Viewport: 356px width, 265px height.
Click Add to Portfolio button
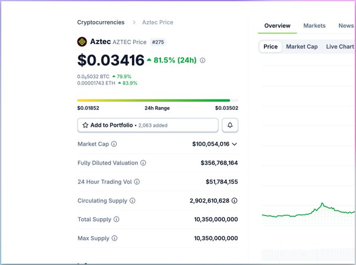[148, 125]
